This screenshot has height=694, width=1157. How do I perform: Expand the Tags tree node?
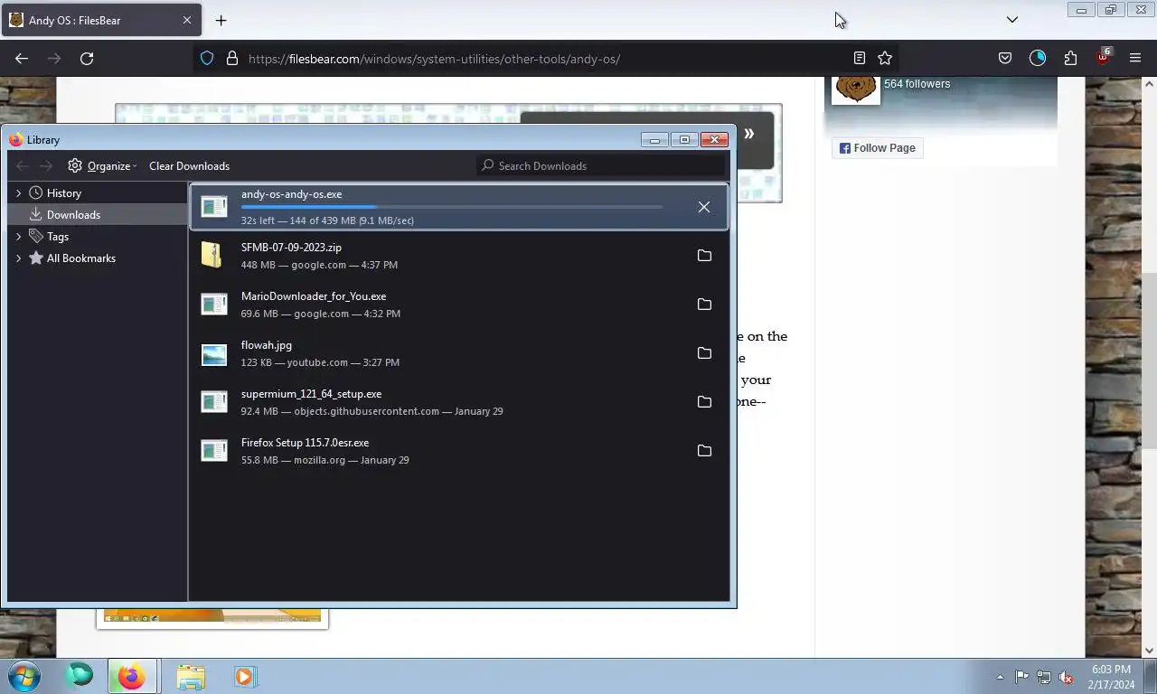point(18,237)
